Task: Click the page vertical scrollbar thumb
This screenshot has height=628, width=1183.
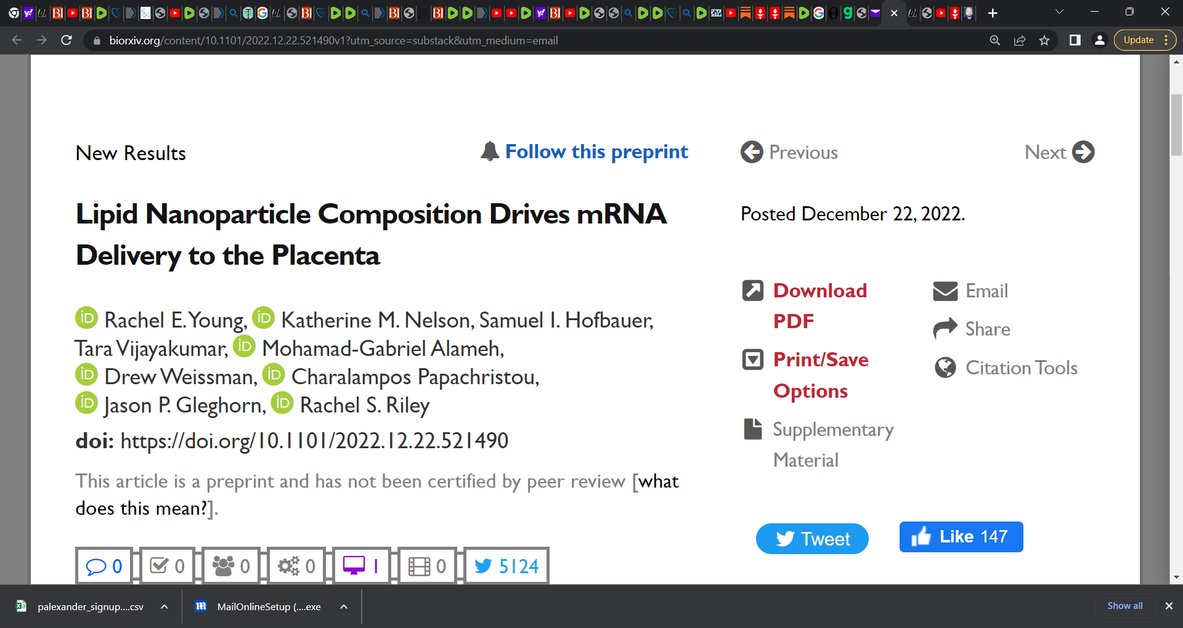Action: 1176,125
